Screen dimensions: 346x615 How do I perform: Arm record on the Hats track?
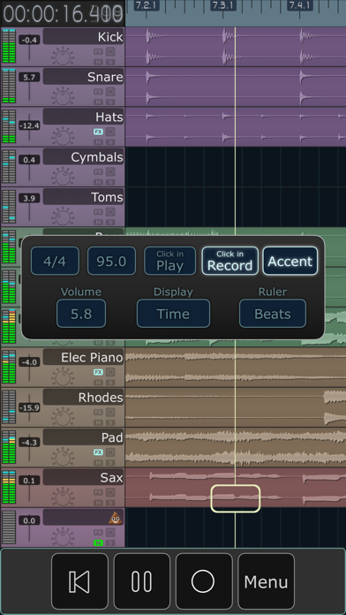point(110,132)
